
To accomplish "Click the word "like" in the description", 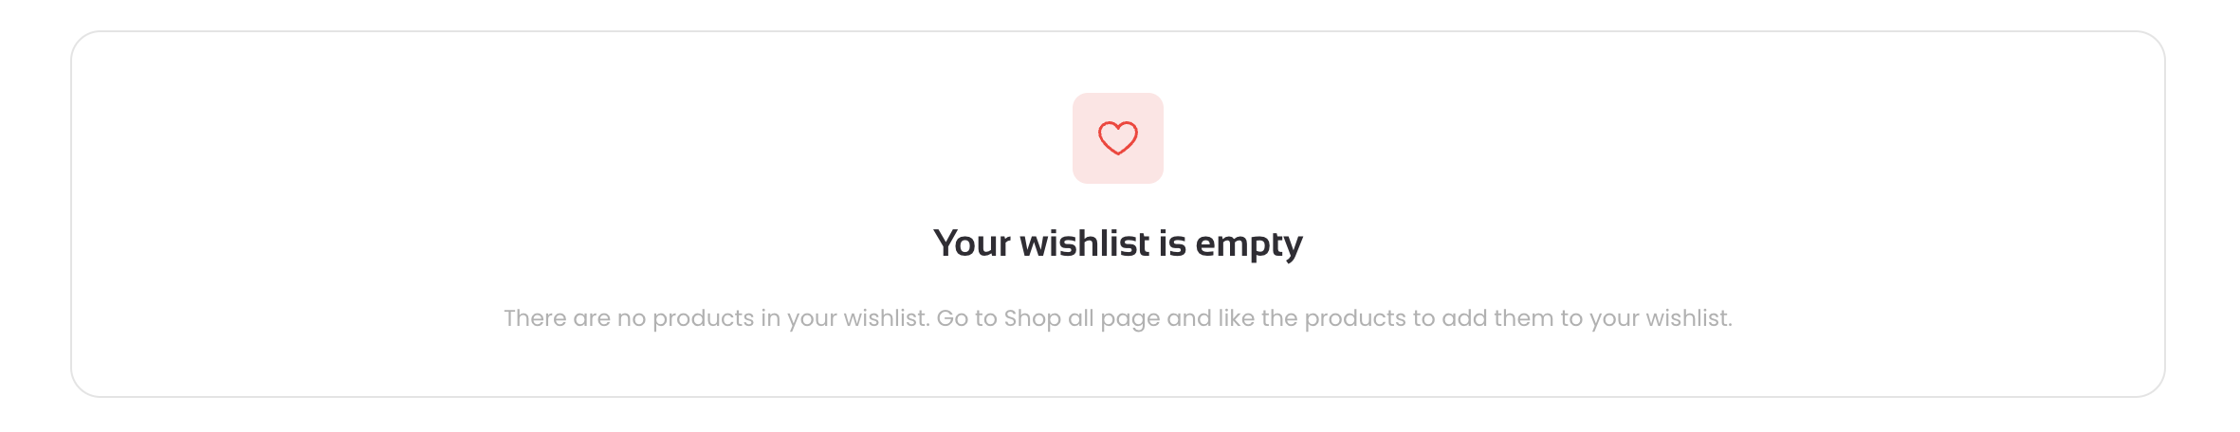I will click(x=1237, y=318).
